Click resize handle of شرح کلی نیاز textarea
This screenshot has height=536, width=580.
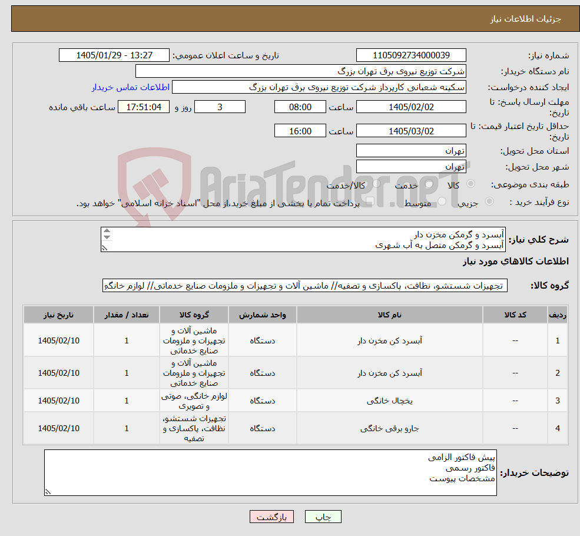click(x=105, y=248)
